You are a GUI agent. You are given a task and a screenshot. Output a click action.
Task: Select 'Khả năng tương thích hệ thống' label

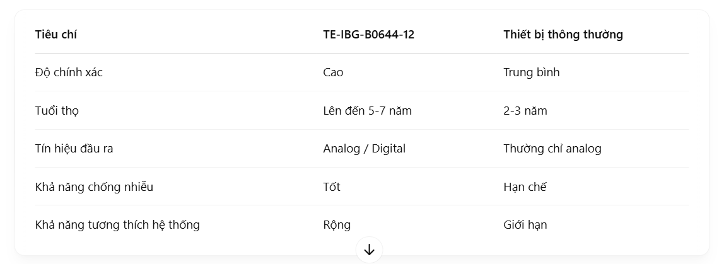tap(117, 225)
